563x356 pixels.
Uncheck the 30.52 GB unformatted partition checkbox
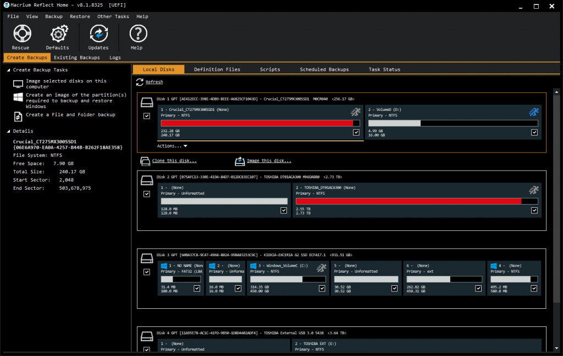tap(394, 289)
